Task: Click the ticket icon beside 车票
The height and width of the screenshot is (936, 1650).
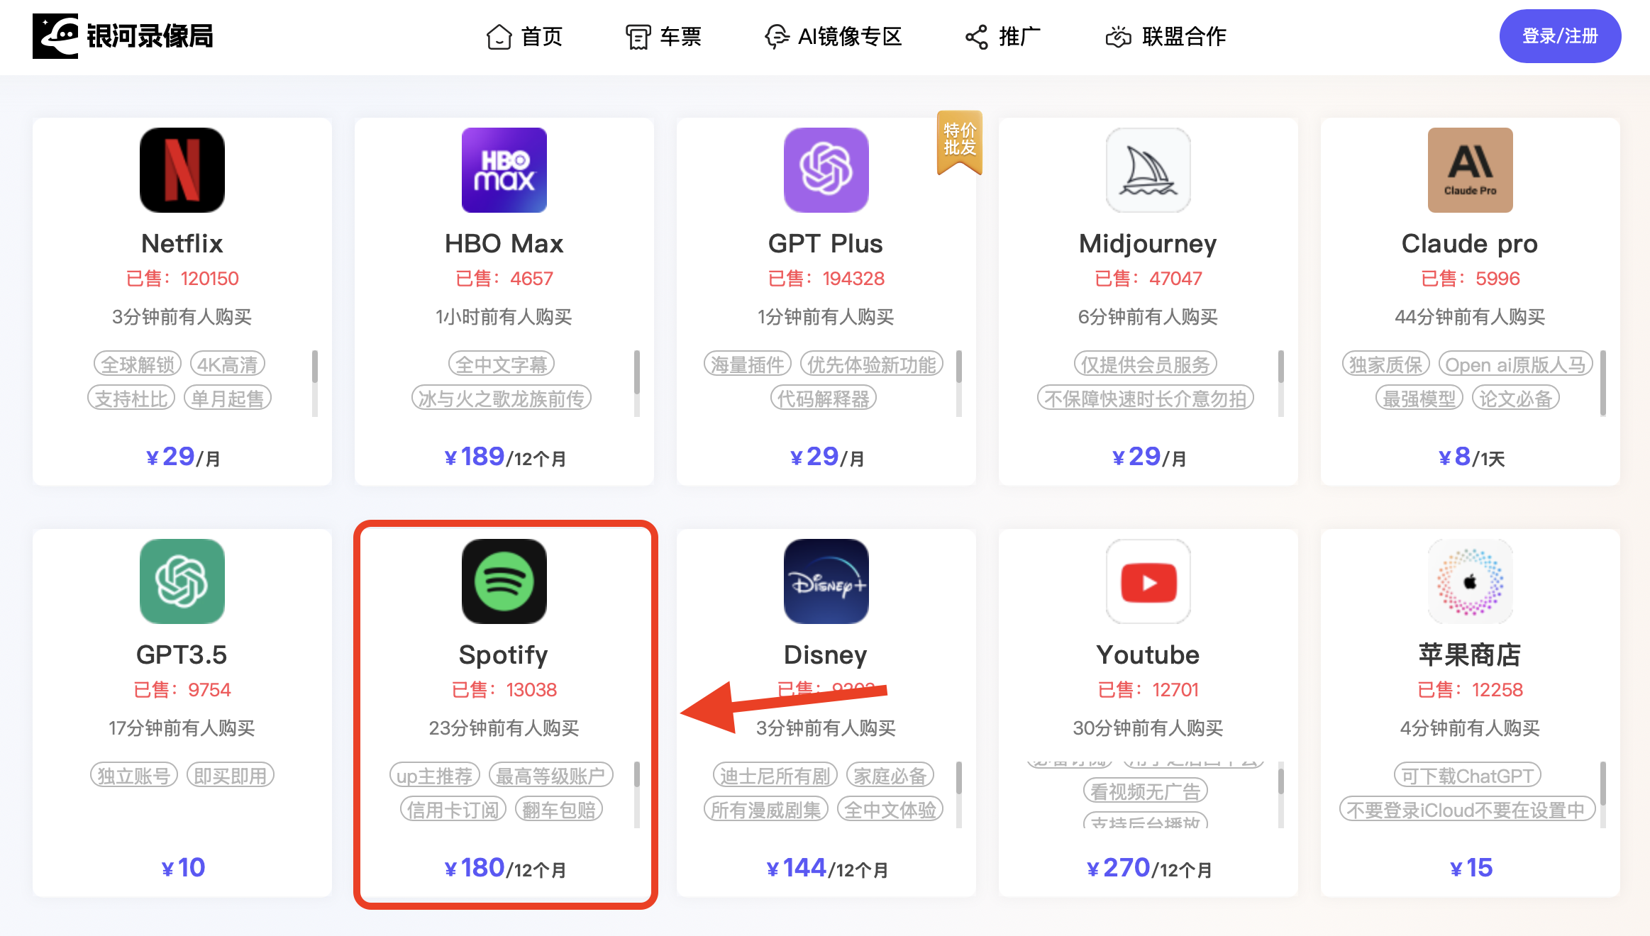Action: [x=638, y=36]
